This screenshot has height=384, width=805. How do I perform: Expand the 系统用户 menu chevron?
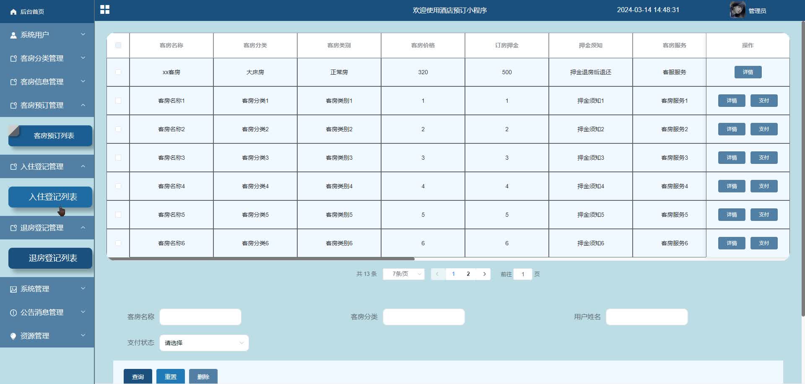coord(83,34)
